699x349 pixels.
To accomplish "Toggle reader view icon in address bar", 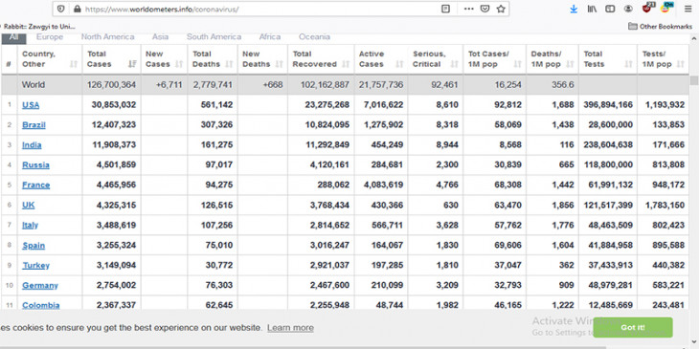I will point(445,9).
